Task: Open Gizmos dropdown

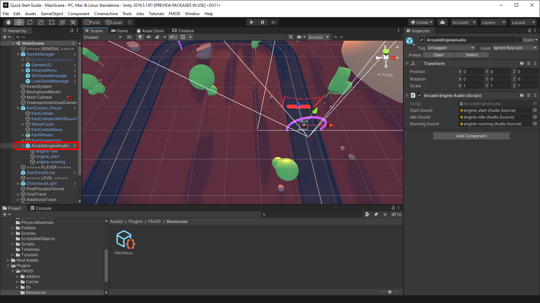Action: [x=318, y=37]
